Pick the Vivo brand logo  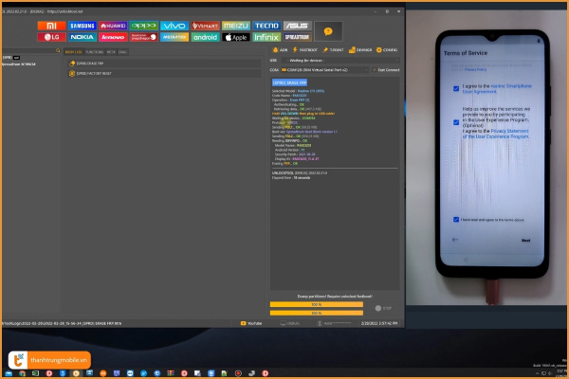pos(174,26)
